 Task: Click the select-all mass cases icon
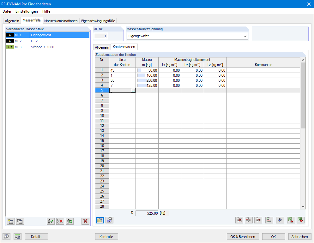tap(51, 221)
